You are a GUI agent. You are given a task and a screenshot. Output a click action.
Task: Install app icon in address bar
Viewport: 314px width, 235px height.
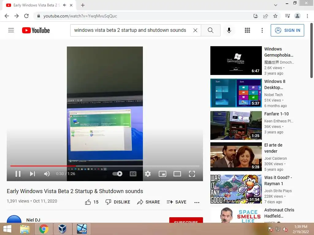(x=256, y=16)
